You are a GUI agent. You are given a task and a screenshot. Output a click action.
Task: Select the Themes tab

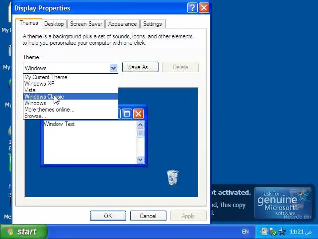(x=29, y=23)
